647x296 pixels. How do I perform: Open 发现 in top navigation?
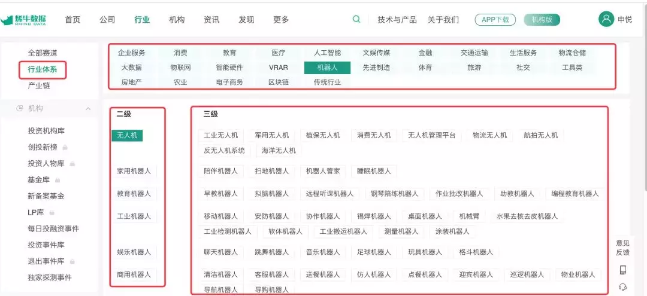tap(246, 20)
